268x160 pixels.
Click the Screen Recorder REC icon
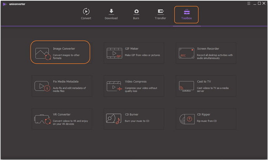pyautogui.click(x=186, y=53)
